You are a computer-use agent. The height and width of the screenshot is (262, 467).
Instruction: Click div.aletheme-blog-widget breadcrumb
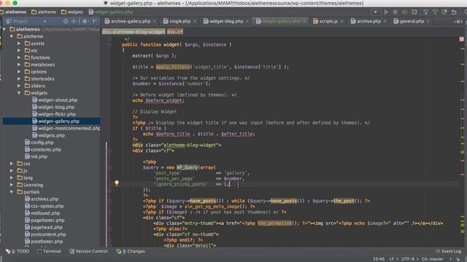click(x=134, y=32)
